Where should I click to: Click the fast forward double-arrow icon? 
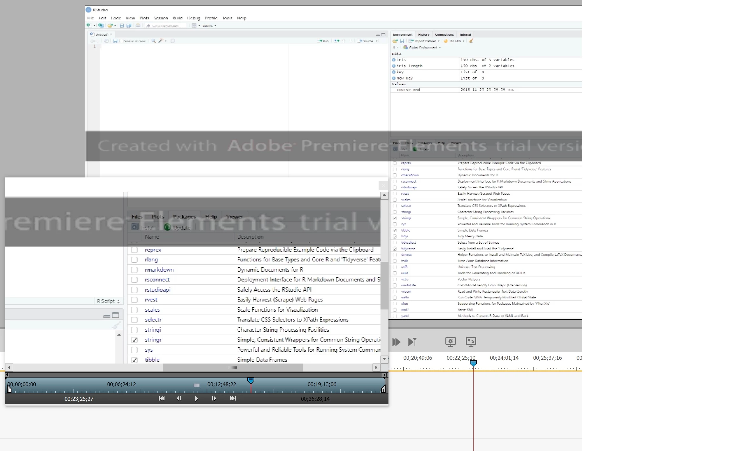coord(396,342)
